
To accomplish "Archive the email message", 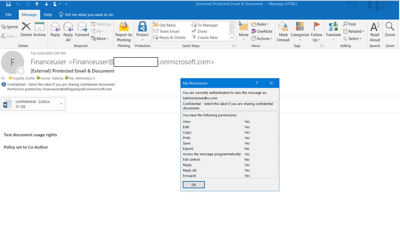I will click(40, 29).
